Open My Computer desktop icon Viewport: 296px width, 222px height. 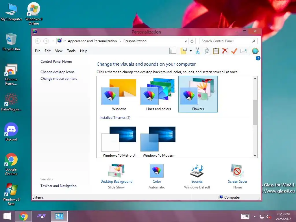click(x=11, y=12)
